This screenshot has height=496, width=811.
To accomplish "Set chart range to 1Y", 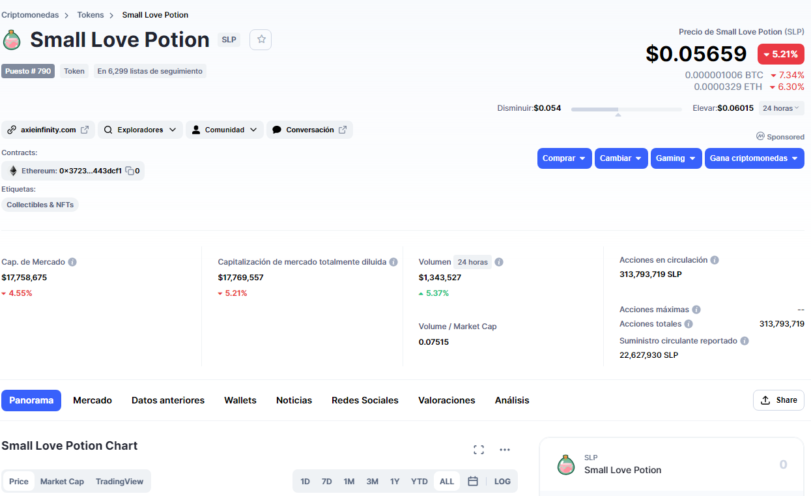I will [395, 482].
